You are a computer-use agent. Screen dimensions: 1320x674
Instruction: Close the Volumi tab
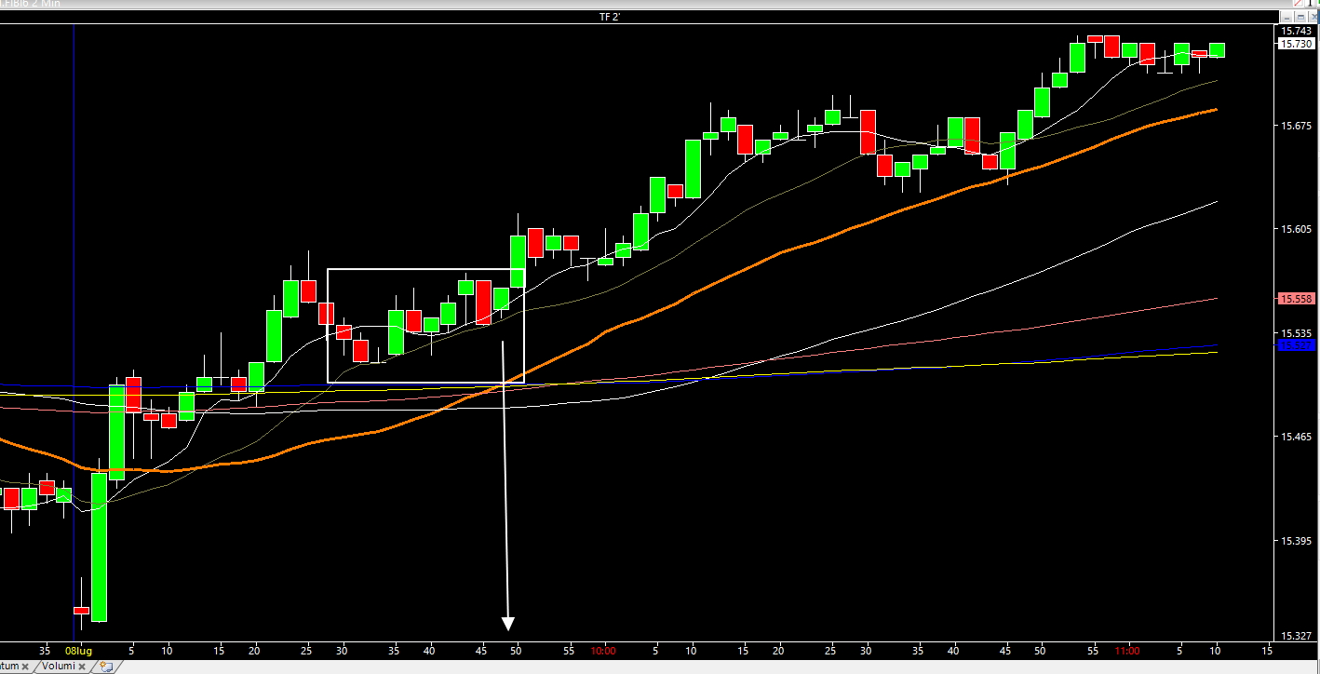click(x=82, y=667)
